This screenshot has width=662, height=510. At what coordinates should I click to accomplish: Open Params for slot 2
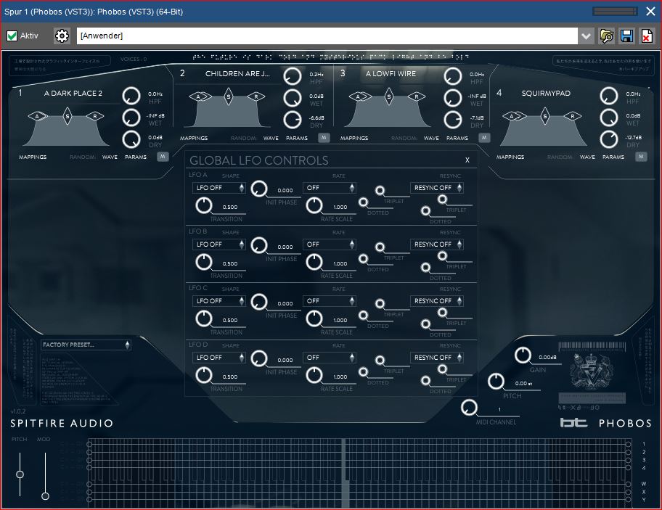click(x=297, y=138)
